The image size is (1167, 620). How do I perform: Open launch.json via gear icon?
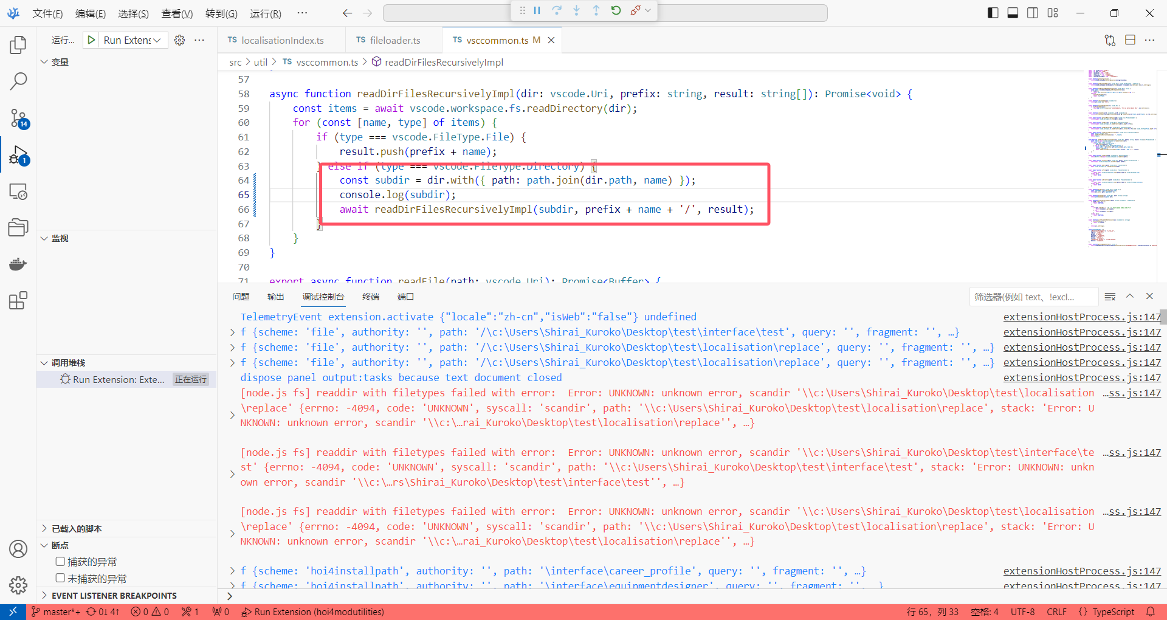(x=179, y=40)
